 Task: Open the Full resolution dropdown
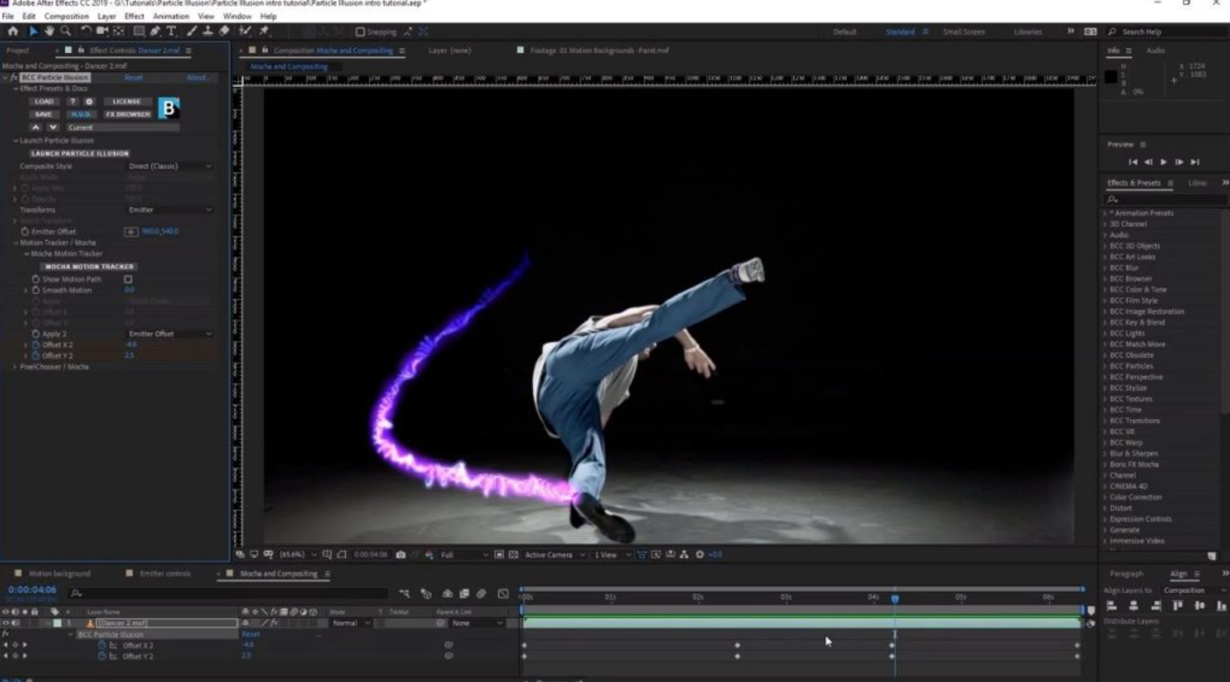464,554
